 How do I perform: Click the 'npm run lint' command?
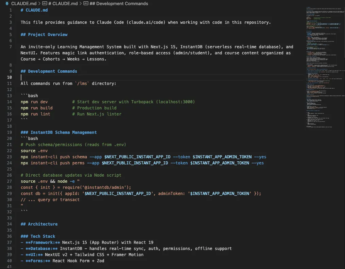coord(35,114)
